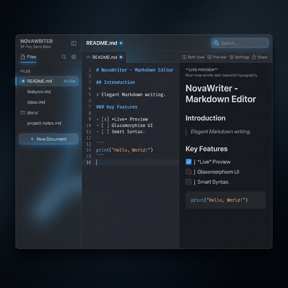Click editor line print("Hello, World!") on line 14
The height and width of the screenshot is (288, 288).
[125, 150]
